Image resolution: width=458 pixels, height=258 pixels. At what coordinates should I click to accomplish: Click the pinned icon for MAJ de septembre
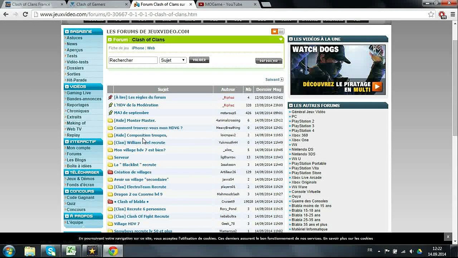tap(110, 113)
